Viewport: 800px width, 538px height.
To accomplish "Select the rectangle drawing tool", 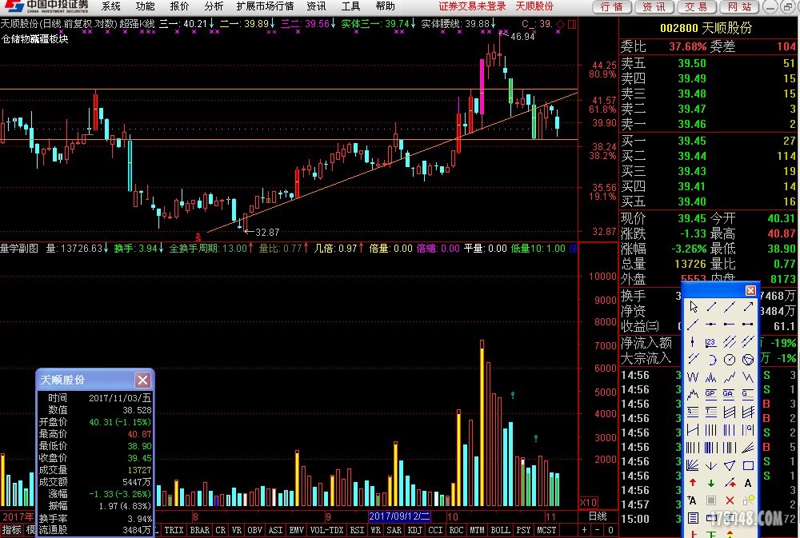I will pyautogui.click(x=748, y=465).
